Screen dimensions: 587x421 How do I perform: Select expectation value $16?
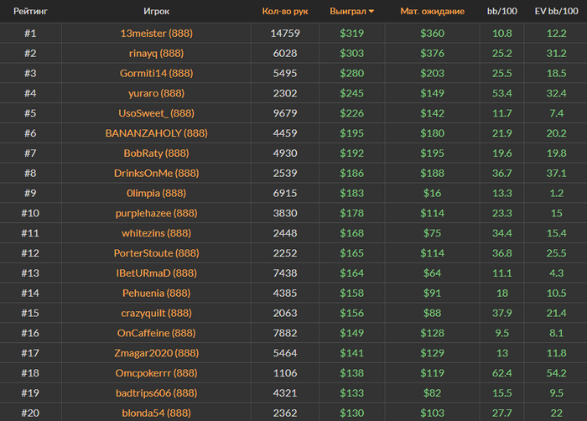coord(433,193)
